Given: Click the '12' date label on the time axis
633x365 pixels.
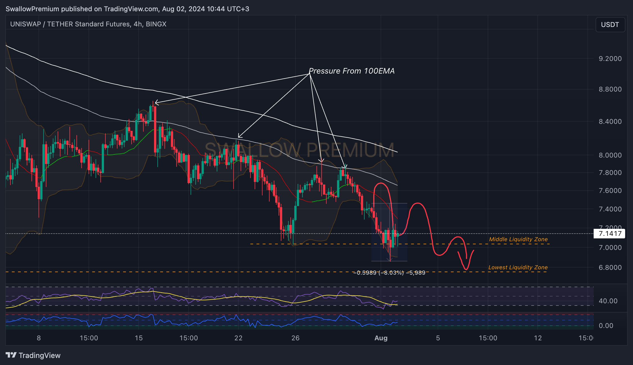Looking at the screenshot, I should click(x=538, y=338).
